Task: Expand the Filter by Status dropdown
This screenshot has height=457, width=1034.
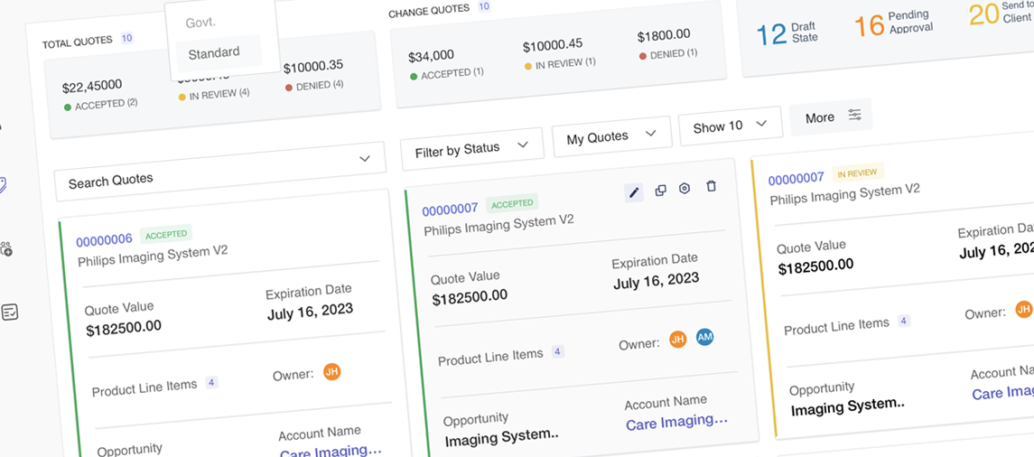Action: (x=472, y=149)
